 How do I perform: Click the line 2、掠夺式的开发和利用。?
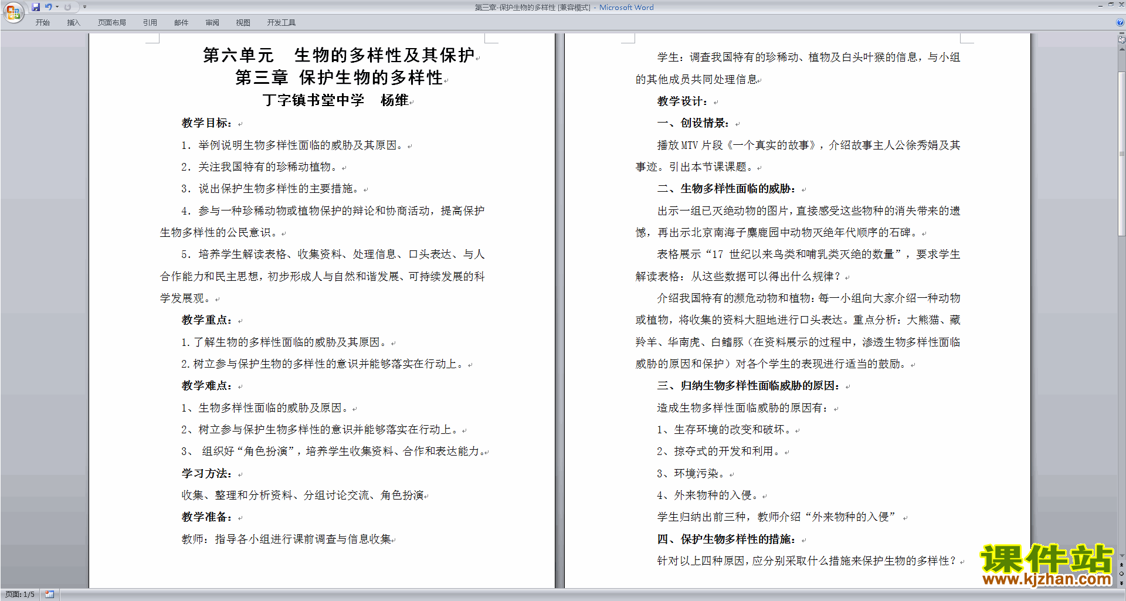[719, 451]
